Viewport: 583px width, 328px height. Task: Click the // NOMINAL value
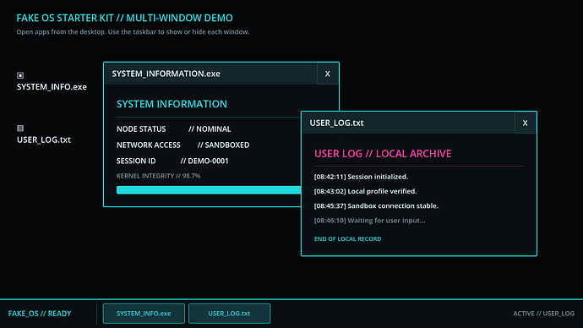(210, 129)
